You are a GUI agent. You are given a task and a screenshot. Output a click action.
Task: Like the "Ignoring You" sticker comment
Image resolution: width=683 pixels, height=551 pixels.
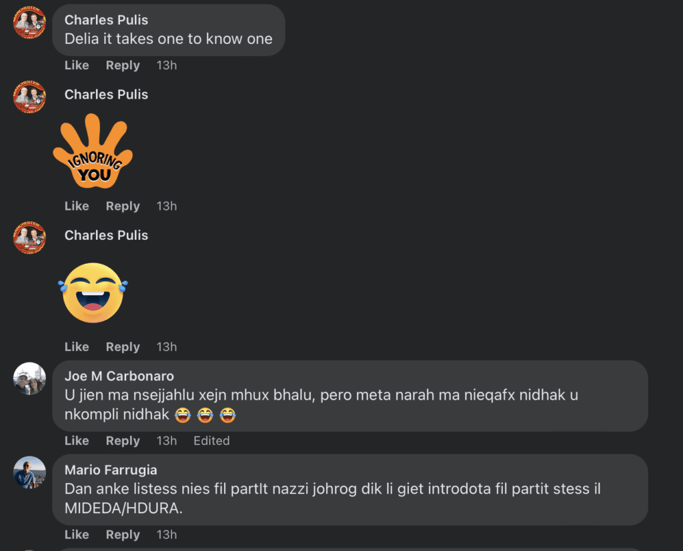tap(77, 206)
